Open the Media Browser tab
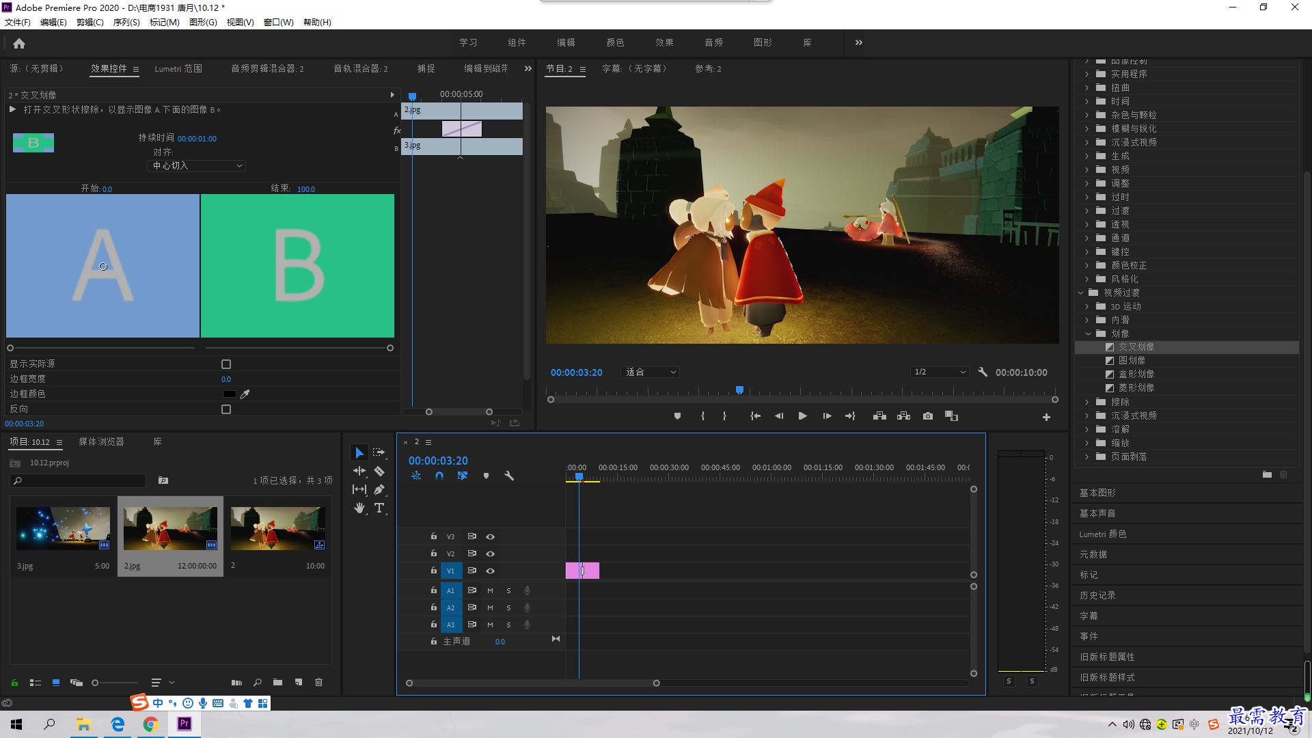1312x738 pixels. click(101, 442)
